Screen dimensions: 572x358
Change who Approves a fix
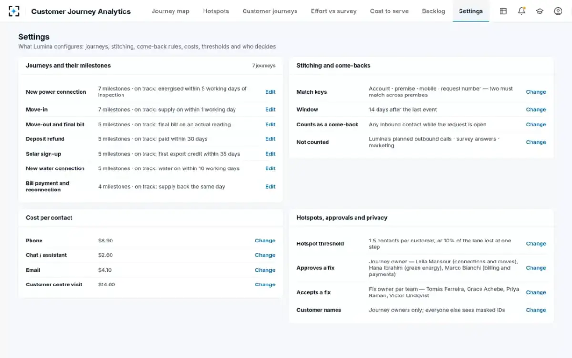point(536,268)
